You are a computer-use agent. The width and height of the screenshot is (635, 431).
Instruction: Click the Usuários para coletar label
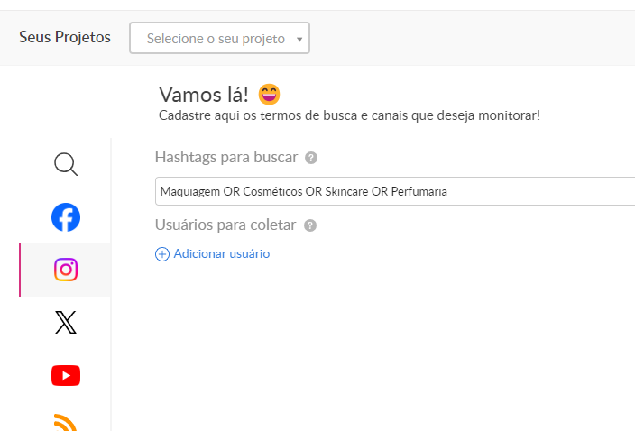[226, 225]
